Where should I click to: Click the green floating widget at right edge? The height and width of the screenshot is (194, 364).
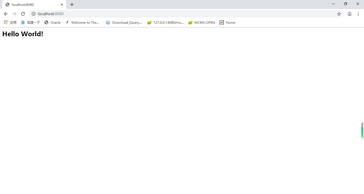362,130
